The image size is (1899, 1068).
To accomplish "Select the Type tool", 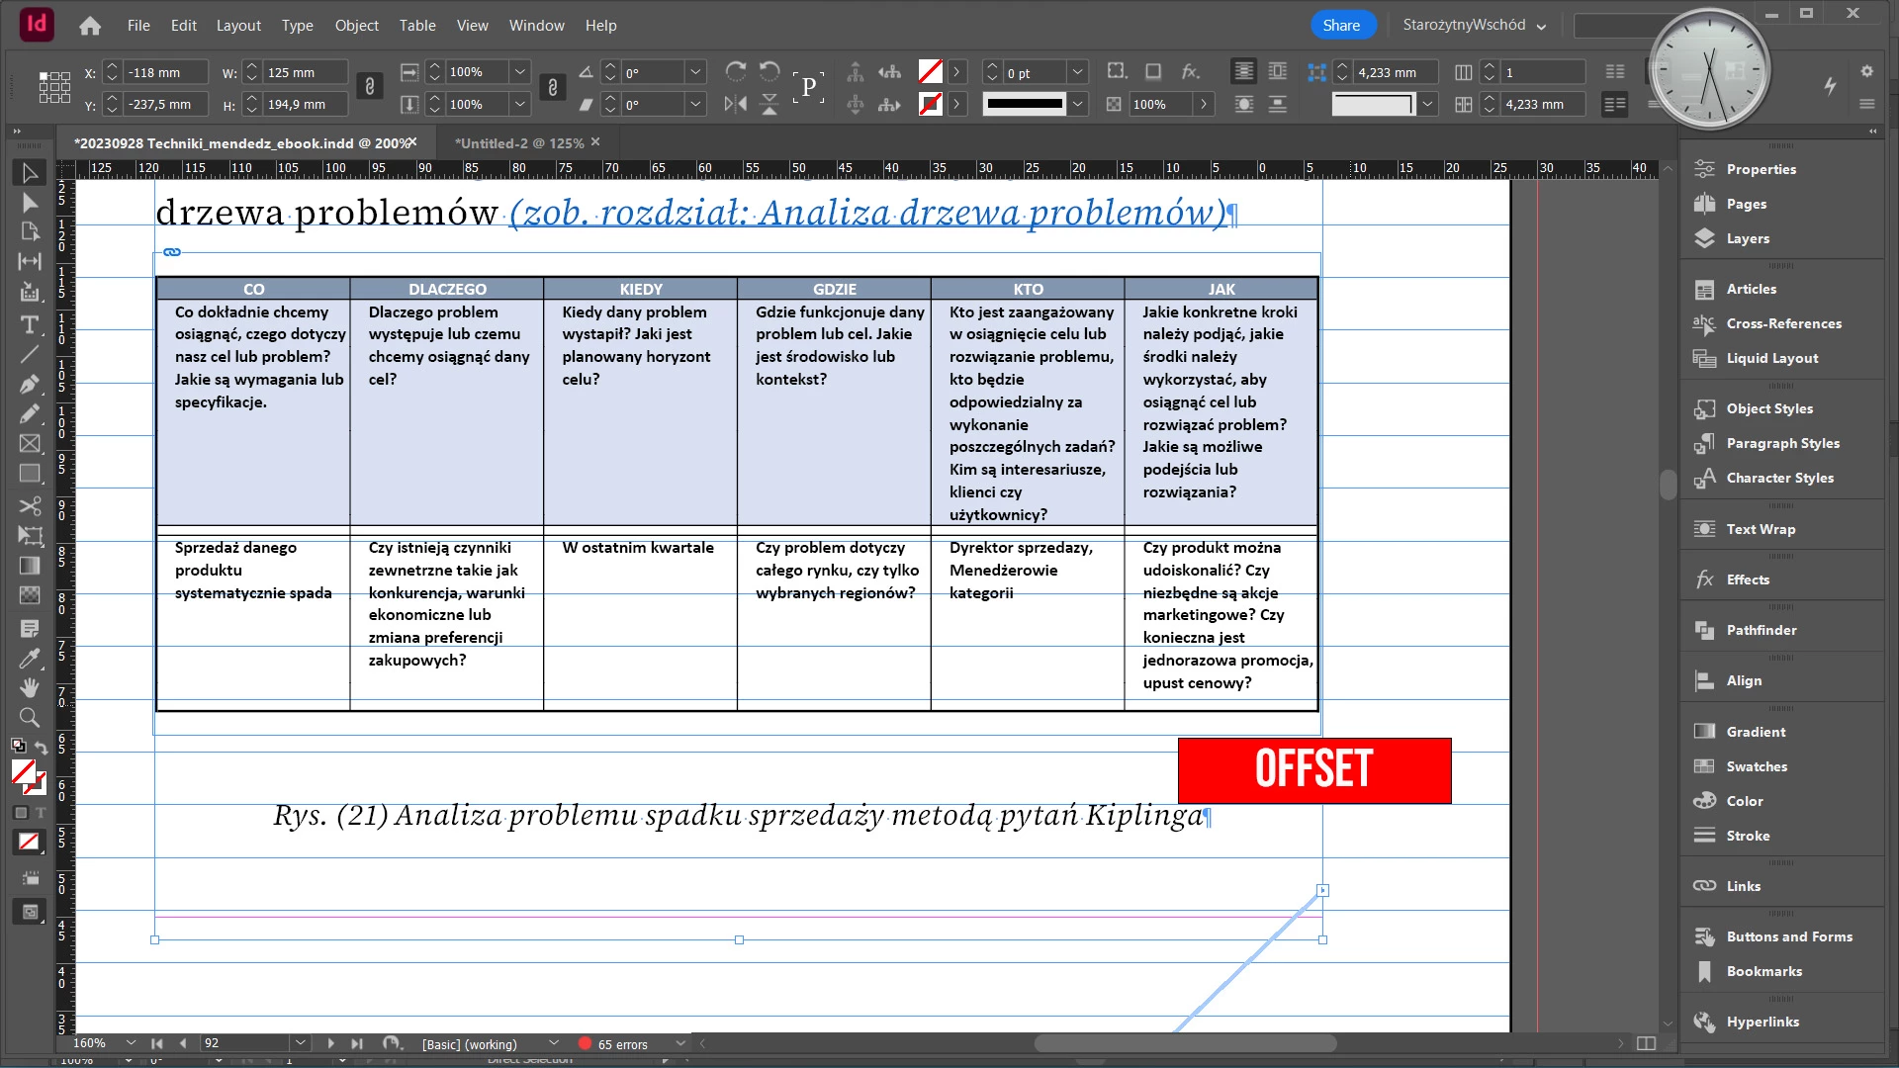I will tap(30, 324).
